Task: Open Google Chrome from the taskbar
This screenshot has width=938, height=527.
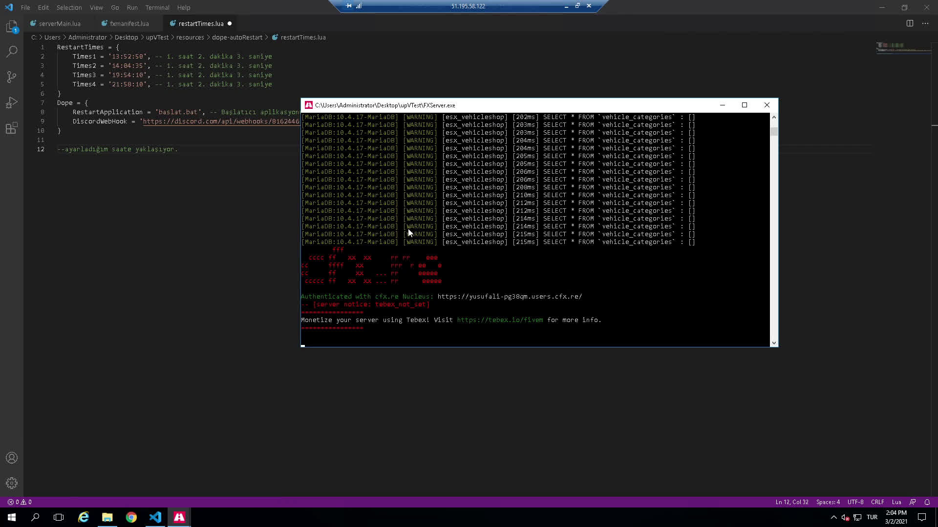Action: tap(131, 517)
